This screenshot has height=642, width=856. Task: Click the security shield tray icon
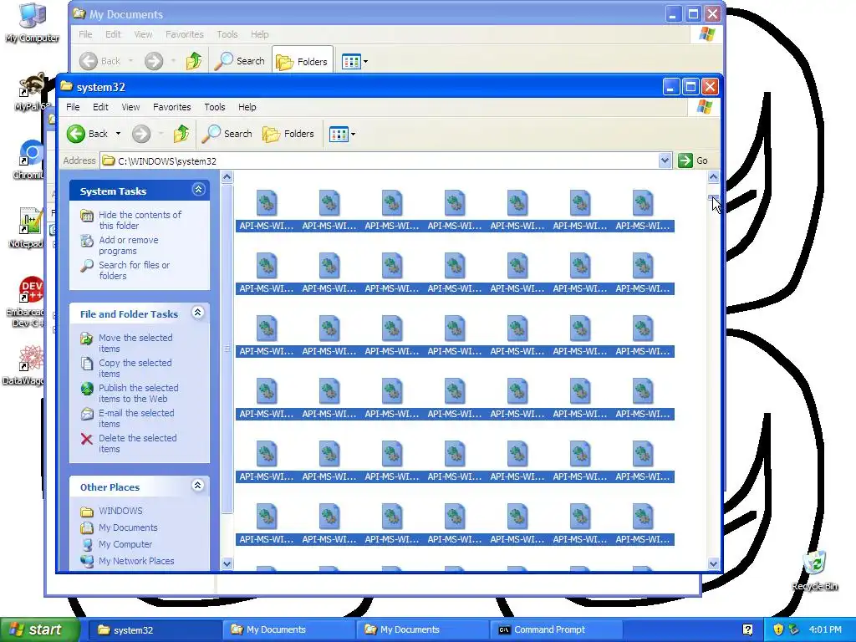coord(778,629)
